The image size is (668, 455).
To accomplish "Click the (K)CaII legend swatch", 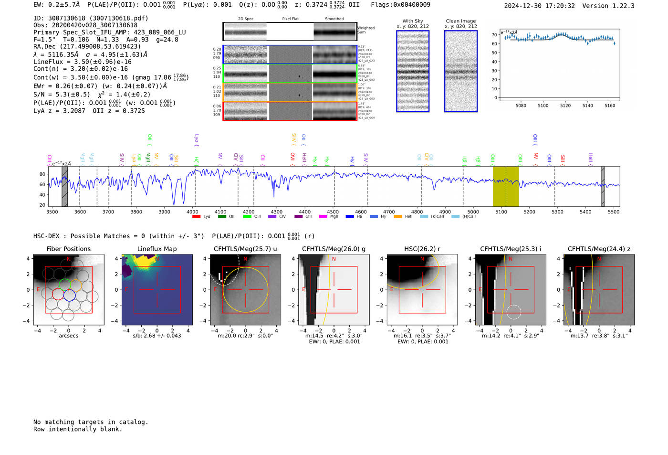I will 424,217.
